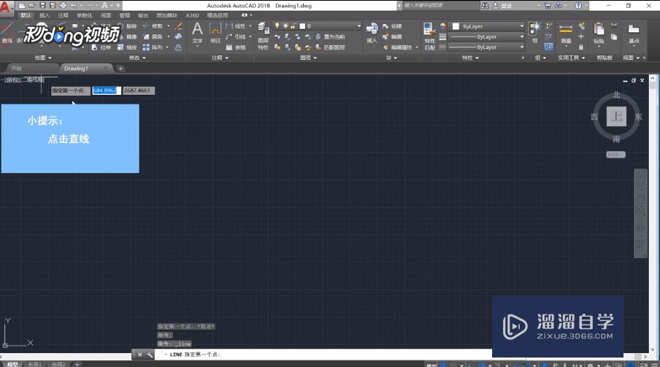Switch to the Insert (插入) ribbon tab
The height and width of the screenshot is (367, 660).
click(45, 15)
